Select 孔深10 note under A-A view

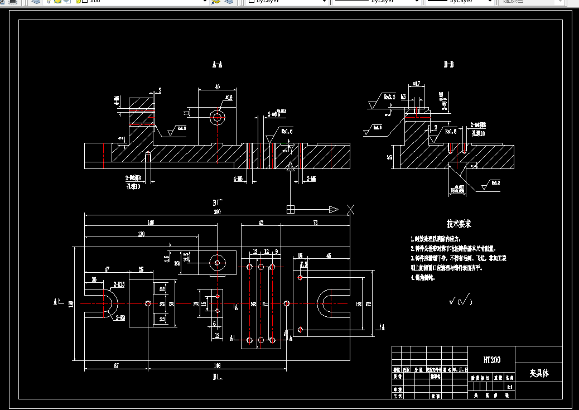tap(133, 186)
